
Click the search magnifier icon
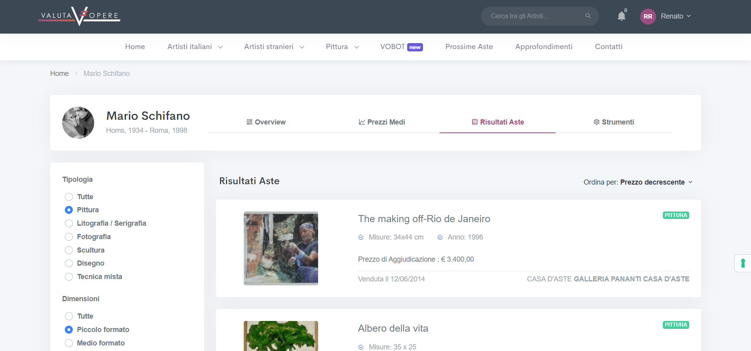[588, 16]
